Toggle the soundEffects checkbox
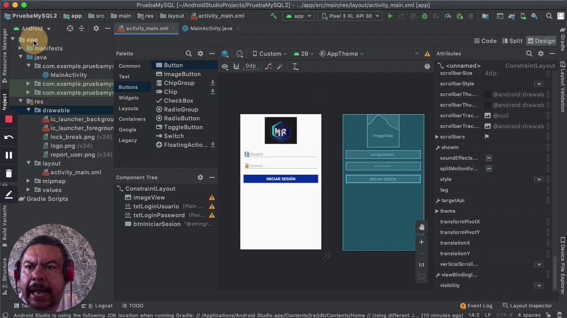Image resolution: width=567 pixels, height=318 pixels. pos(489,158)
